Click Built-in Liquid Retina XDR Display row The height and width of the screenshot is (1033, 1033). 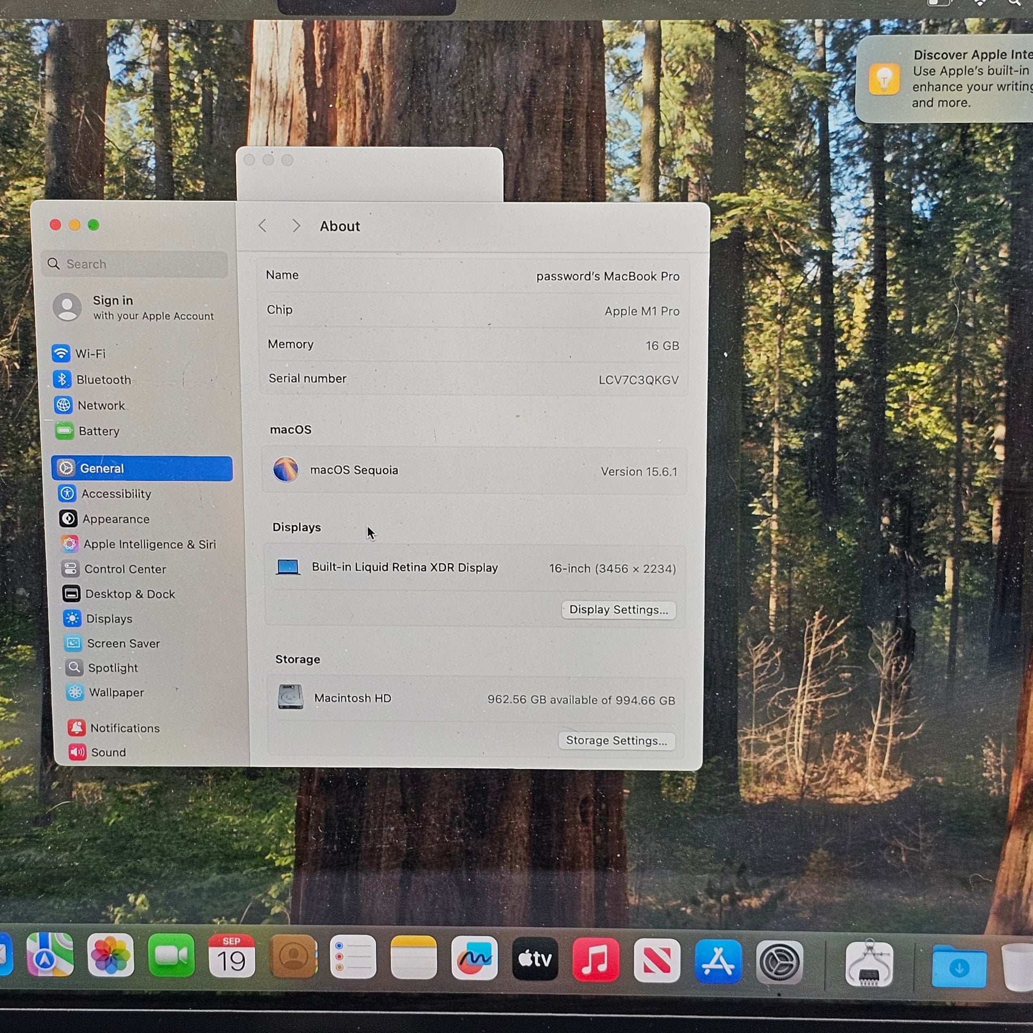tap(475, 568)
